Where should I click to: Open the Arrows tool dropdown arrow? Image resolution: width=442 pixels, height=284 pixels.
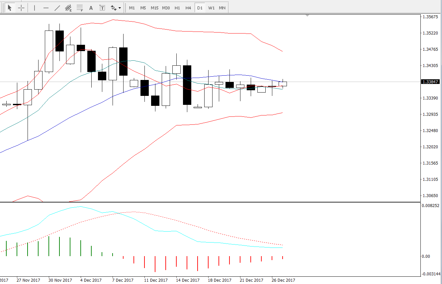120,8
